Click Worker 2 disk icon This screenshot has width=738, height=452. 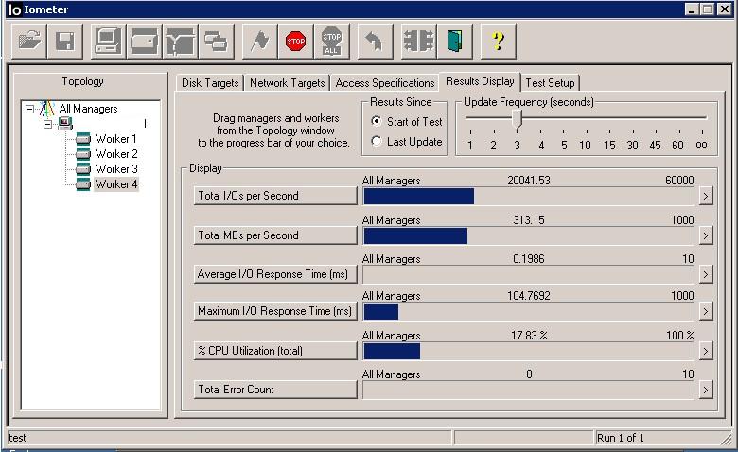83,154
